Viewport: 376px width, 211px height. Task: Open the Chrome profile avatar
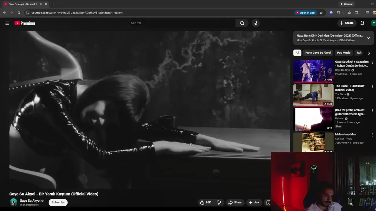pos(374,13)
